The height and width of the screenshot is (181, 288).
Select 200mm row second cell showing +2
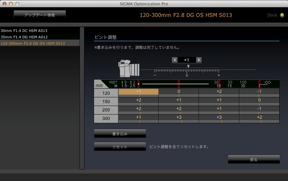[179, 110]
